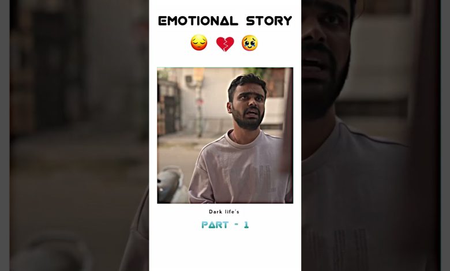This screenshot has width=450, height=271.
Task: Click the scooter in the video frame
Action: pos(171,185)
